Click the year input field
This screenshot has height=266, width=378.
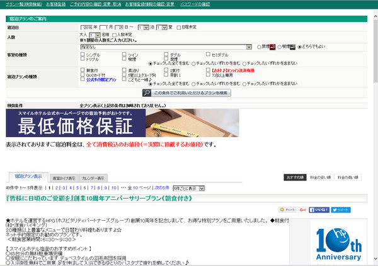[86, 28]
